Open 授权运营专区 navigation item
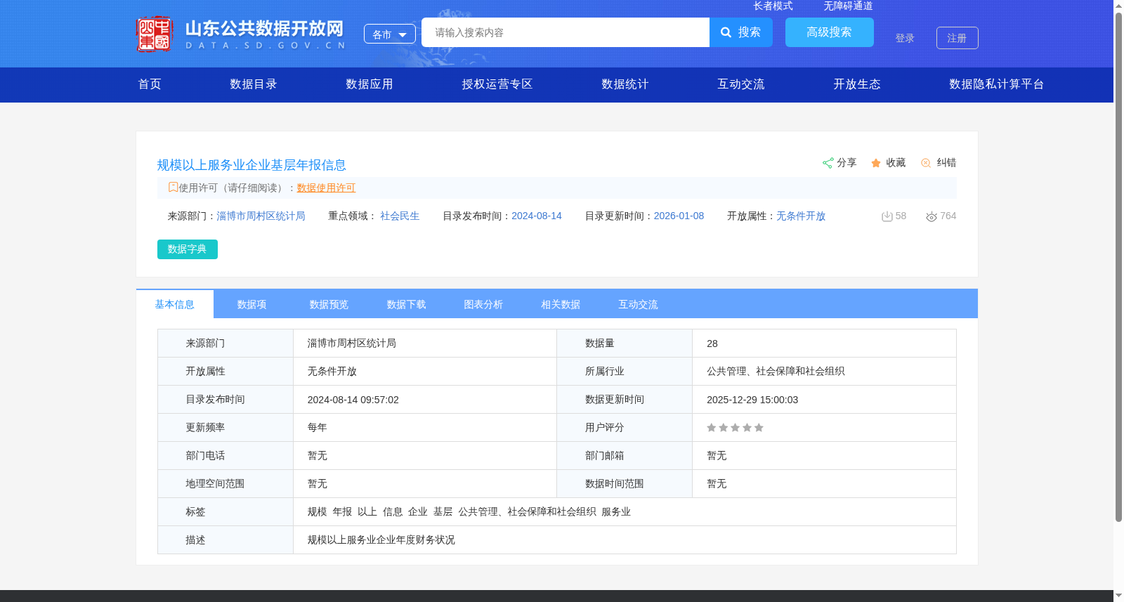 (497, 84)
